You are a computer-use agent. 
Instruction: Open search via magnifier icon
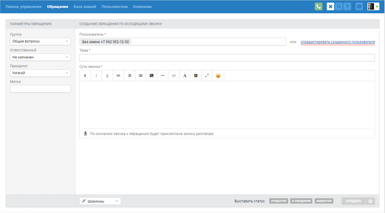(x=339, y=7)
